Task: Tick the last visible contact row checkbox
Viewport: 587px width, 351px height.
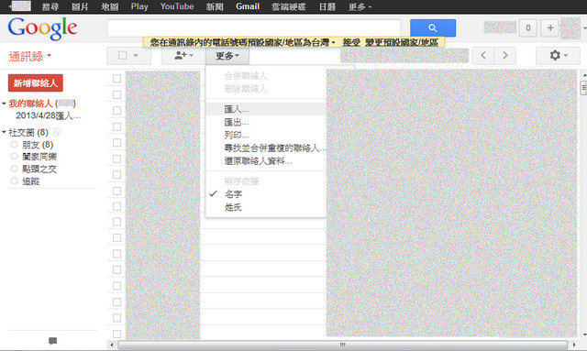Action: pyautogui.click(x=116, y=334)
